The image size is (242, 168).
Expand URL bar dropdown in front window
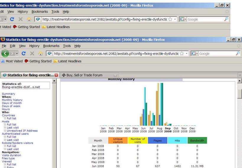(187, 54)
